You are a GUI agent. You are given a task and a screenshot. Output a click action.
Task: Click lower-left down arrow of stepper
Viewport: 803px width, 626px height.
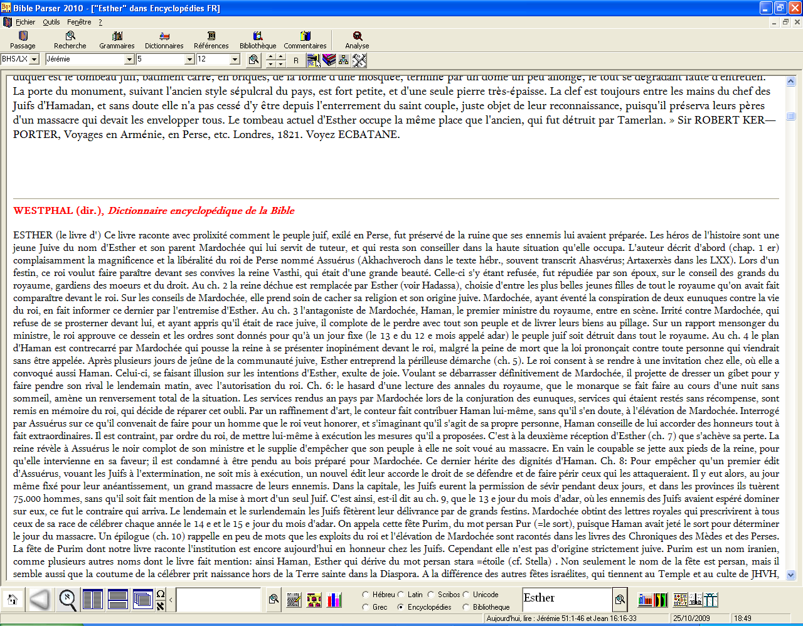tap(271, 64)
